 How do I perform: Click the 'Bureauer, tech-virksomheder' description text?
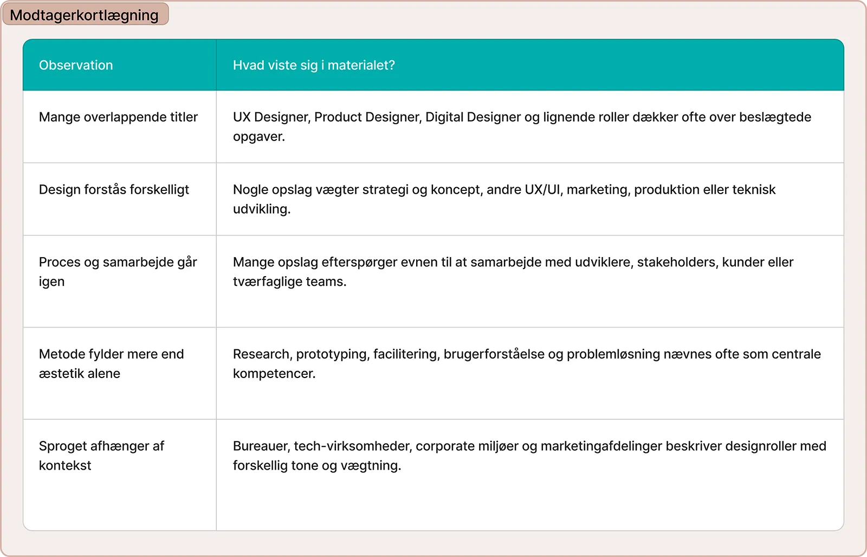point(529,456)
